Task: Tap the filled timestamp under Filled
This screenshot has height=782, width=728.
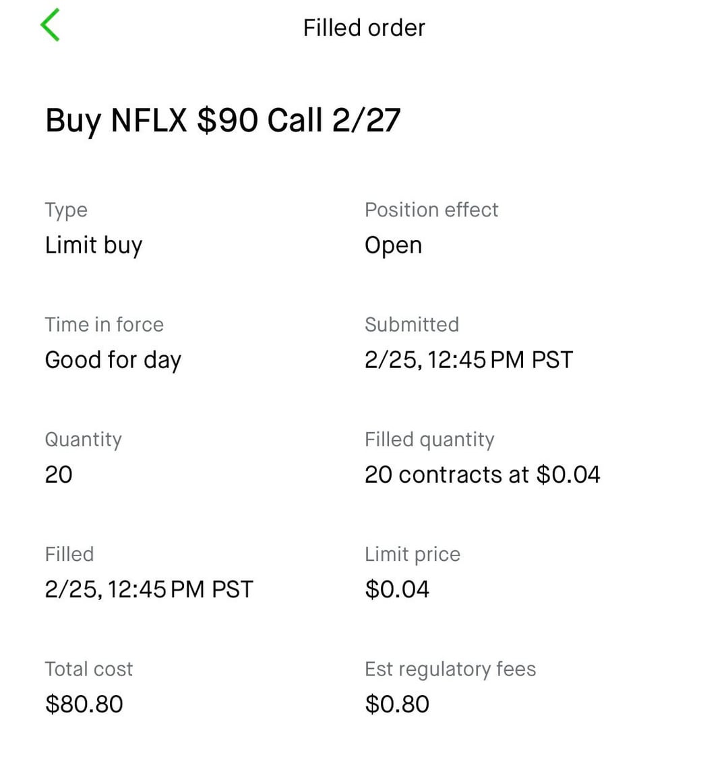Action: point(149,589)
